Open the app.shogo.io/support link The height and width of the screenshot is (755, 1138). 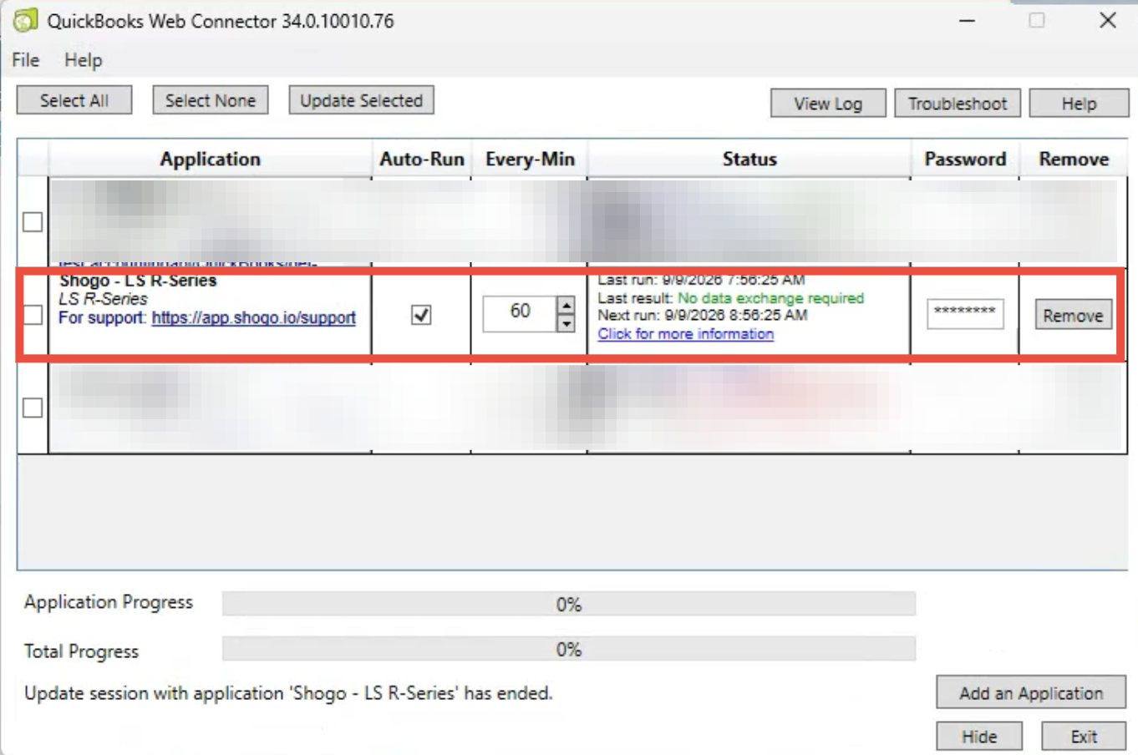tap(254, 318)
